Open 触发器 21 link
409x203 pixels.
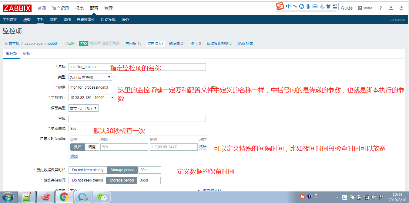click(x=177, y=44)
